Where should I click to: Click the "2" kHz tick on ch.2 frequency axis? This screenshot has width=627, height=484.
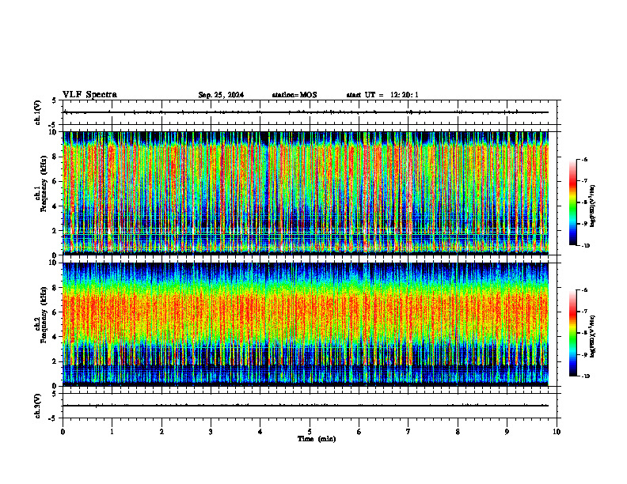coord(55,361)
